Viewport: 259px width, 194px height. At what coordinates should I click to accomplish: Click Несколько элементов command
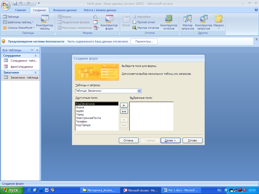(x=75, y=28)
